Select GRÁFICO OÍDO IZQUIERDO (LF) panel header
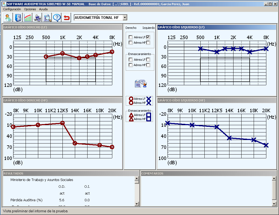 coord(217,27)
